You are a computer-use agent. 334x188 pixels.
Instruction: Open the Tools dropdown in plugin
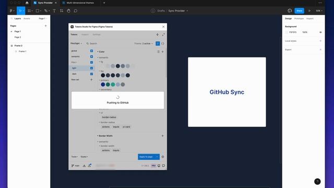click(x=74, y=157)
